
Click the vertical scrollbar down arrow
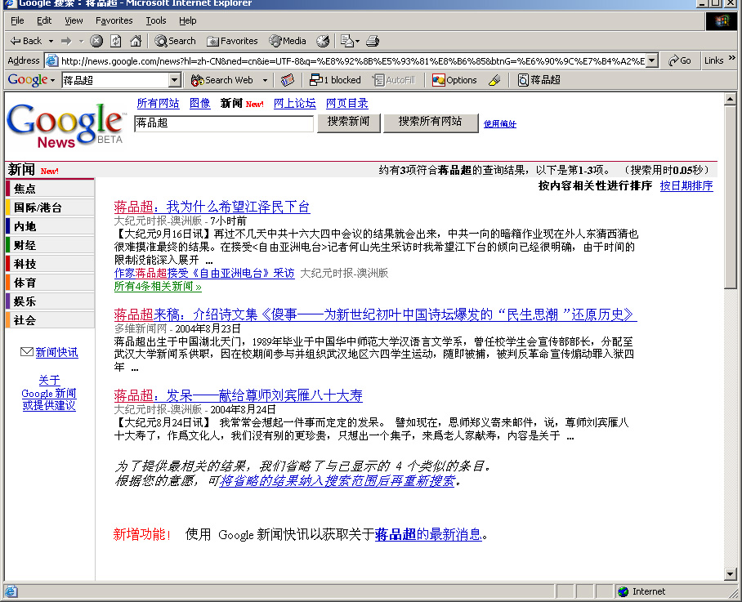click(x=731, y=574)
